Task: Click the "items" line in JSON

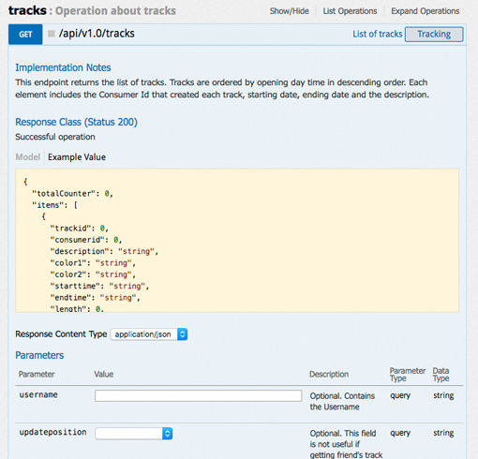Action: pyautogui.click(x=54, y=205)
